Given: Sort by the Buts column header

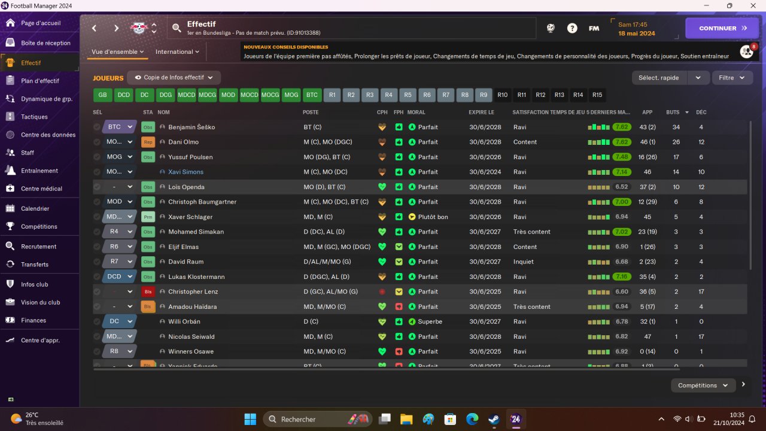Looking at the screenshot, I should (673, 112).
